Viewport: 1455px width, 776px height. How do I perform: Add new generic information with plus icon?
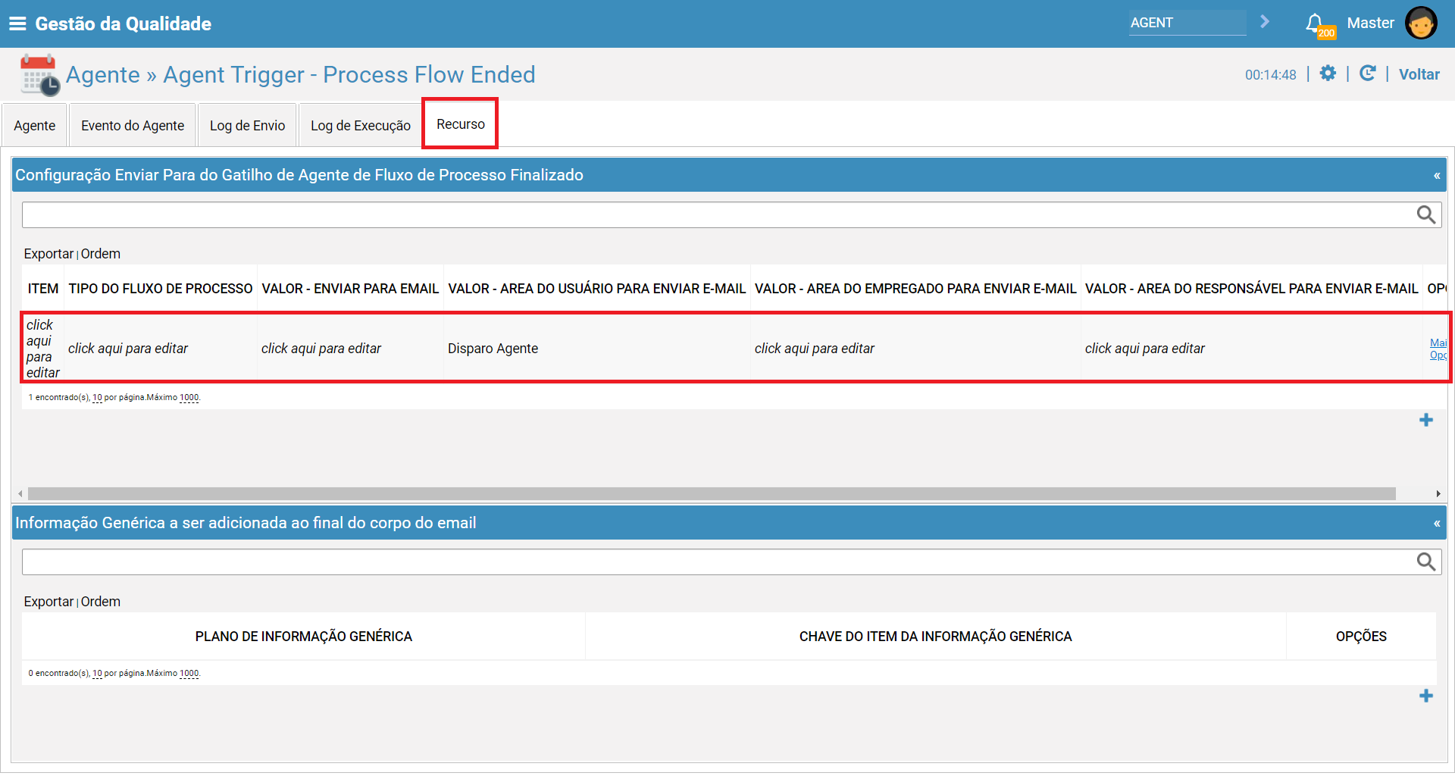click(x=1425, y=696)
